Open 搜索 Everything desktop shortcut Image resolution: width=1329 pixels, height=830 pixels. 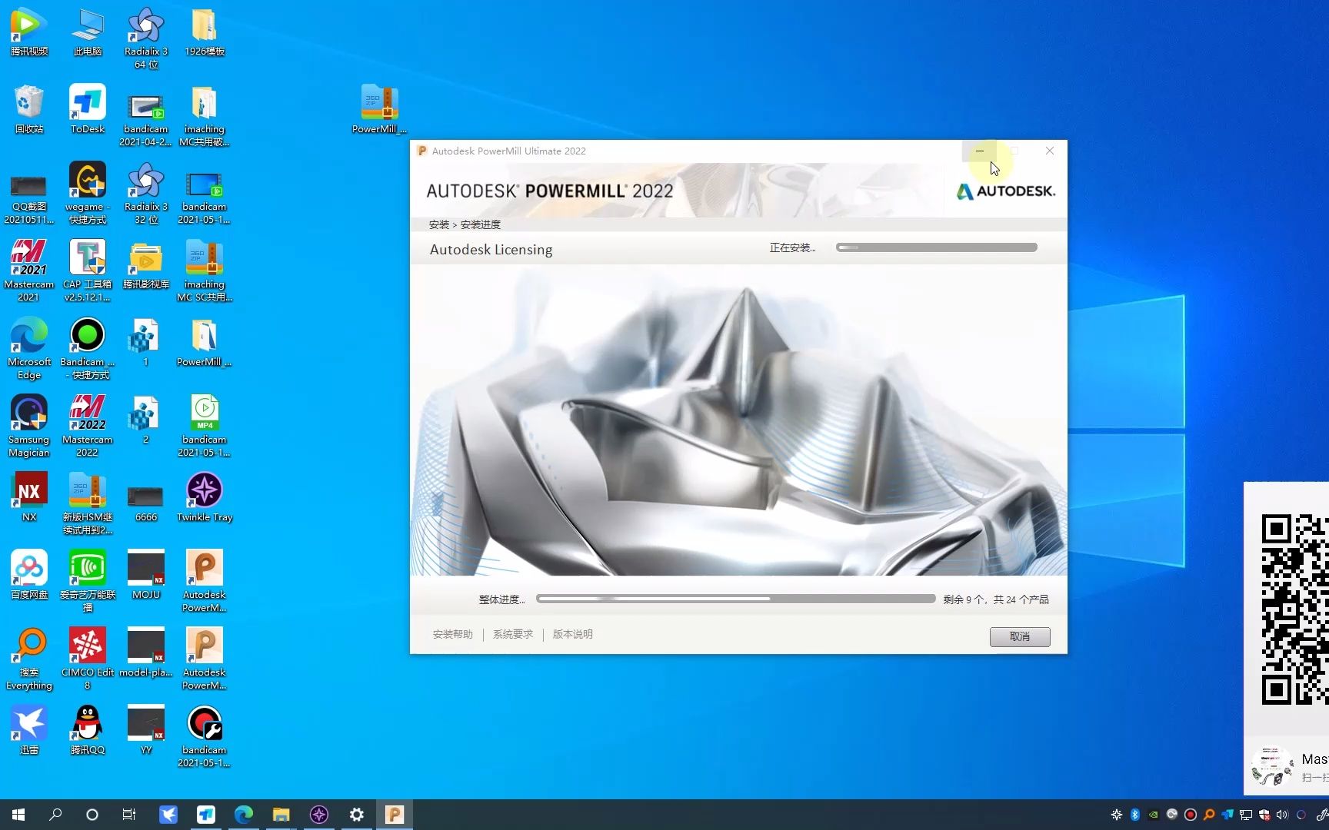point(28,659)
